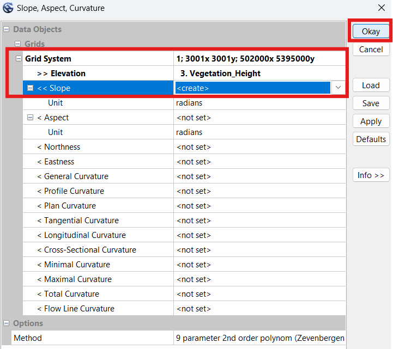The image size is (393, 349).
Task: Close the Slope, Aspect, Curvature dialog
Action: [x=380, y=8]
